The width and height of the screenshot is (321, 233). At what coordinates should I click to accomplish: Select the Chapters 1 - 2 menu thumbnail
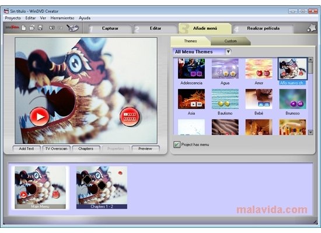tap(102, 188)
